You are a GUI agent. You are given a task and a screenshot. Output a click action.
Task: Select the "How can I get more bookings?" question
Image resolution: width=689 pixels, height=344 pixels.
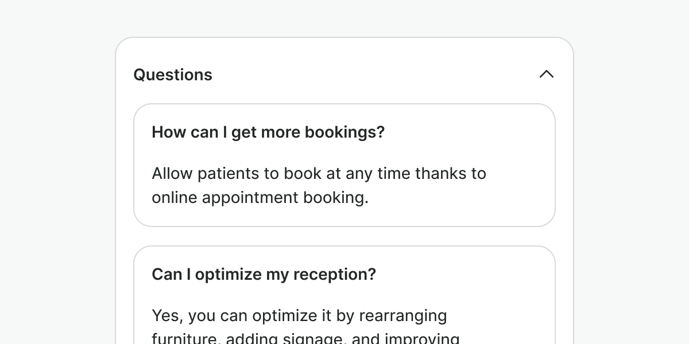268,132
